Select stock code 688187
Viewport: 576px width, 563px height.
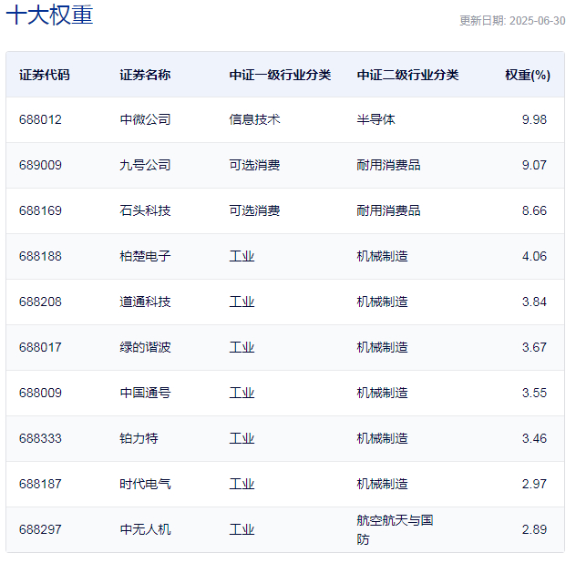[40, 484]
